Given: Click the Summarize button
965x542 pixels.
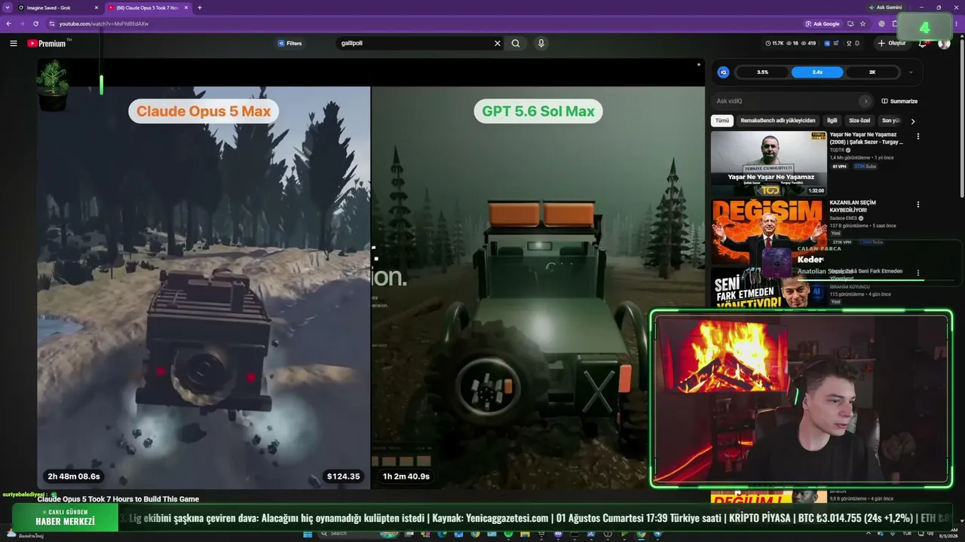Looking at the screenshot, I should point(899,101).
